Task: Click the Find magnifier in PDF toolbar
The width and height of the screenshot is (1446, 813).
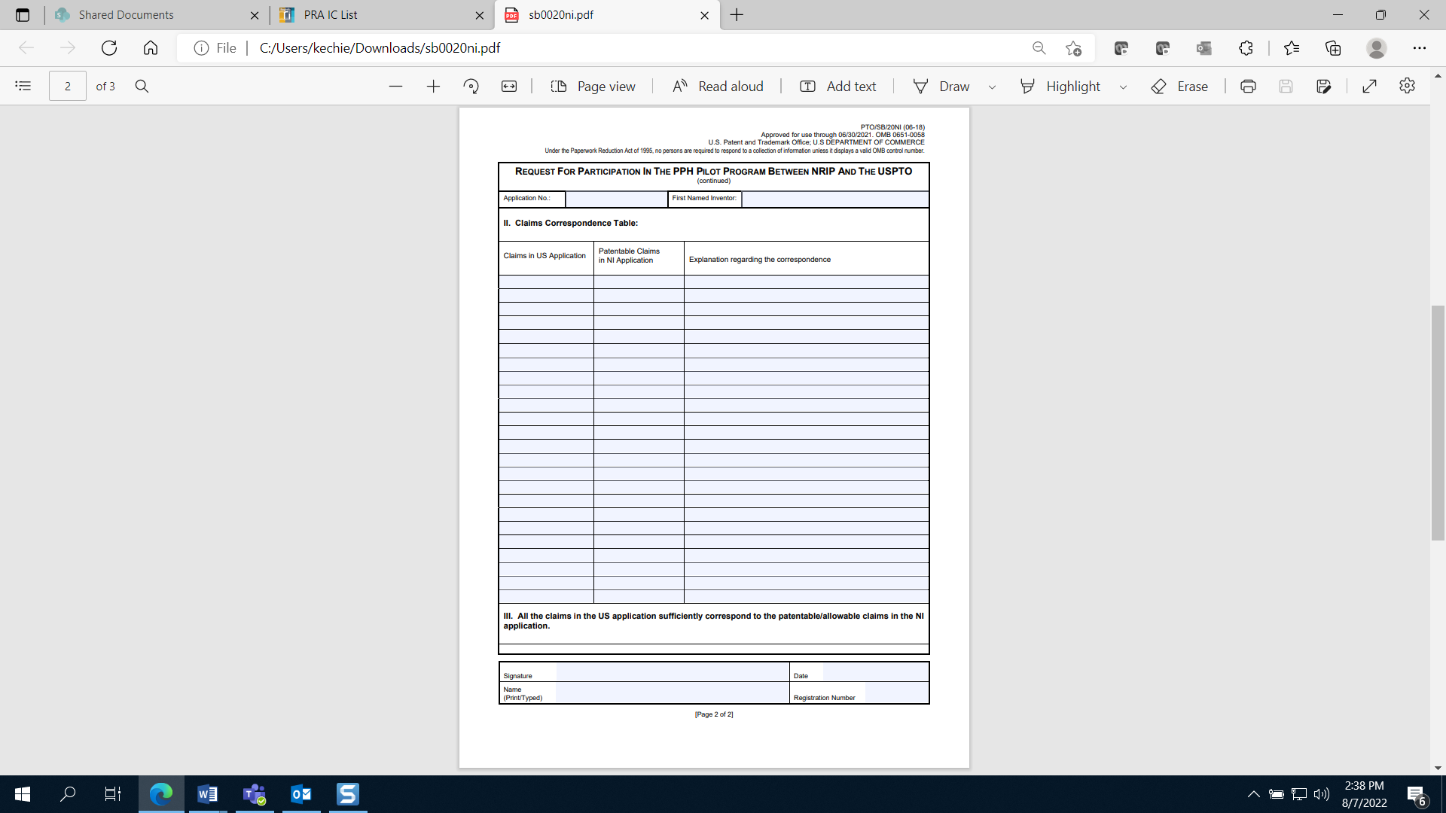Action: [142, 86]
